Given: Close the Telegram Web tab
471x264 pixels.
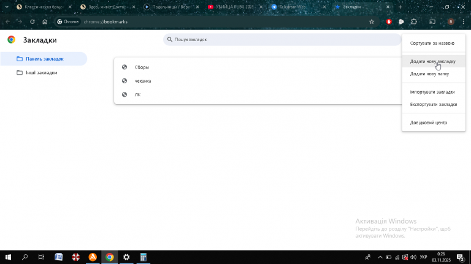Looking at the screenshot, I should click(324, 7).
